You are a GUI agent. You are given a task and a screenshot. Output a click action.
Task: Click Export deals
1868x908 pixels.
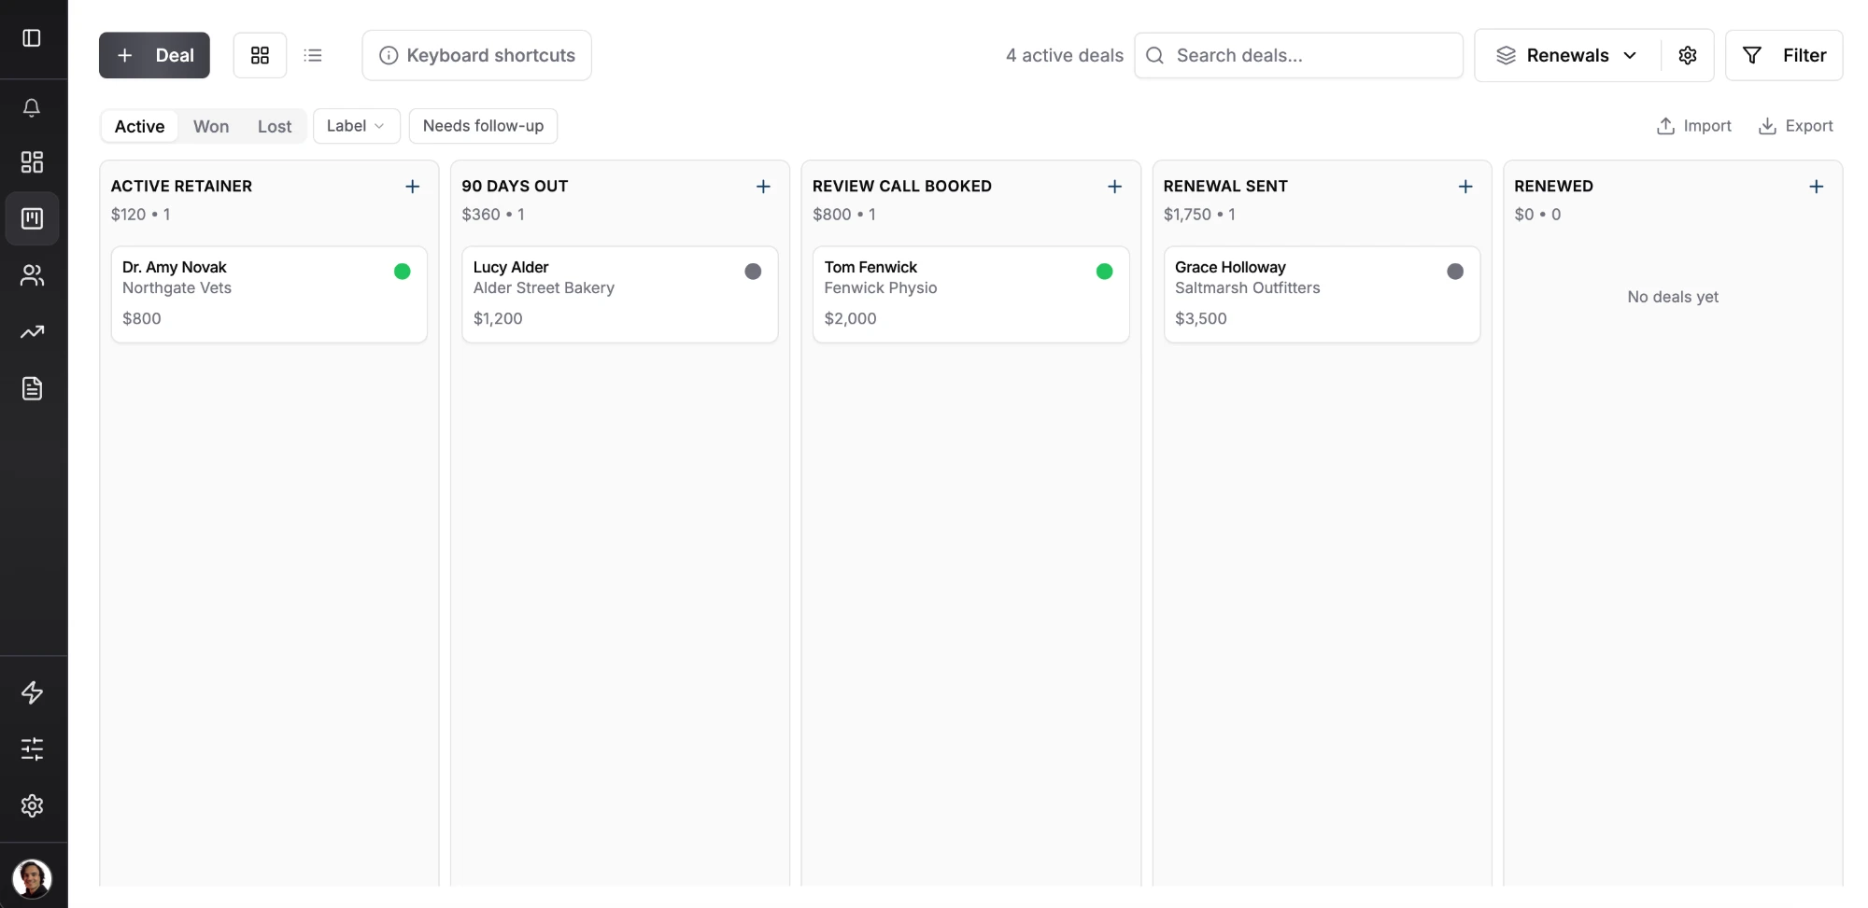1795,126
